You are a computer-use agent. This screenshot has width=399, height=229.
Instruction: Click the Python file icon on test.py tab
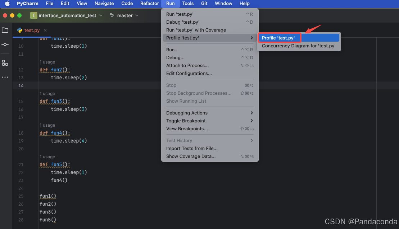pos(20,30)
